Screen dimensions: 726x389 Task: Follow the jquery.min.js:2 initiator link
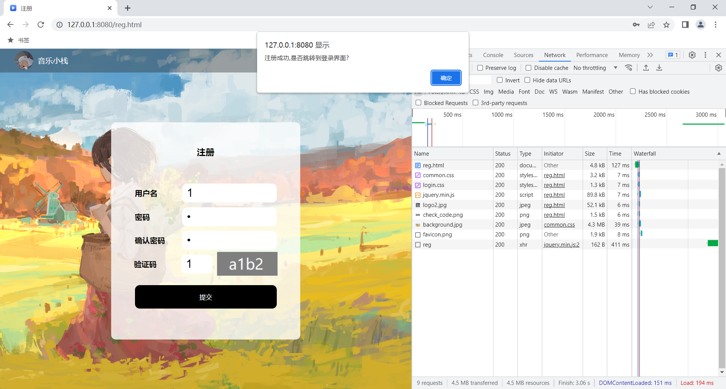tap(562, 245)
